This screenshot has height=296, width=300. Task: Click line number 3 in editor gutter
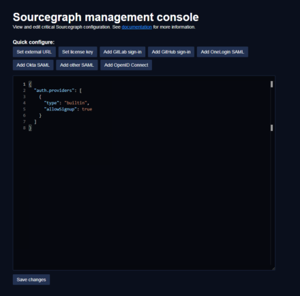pos(24,97)
